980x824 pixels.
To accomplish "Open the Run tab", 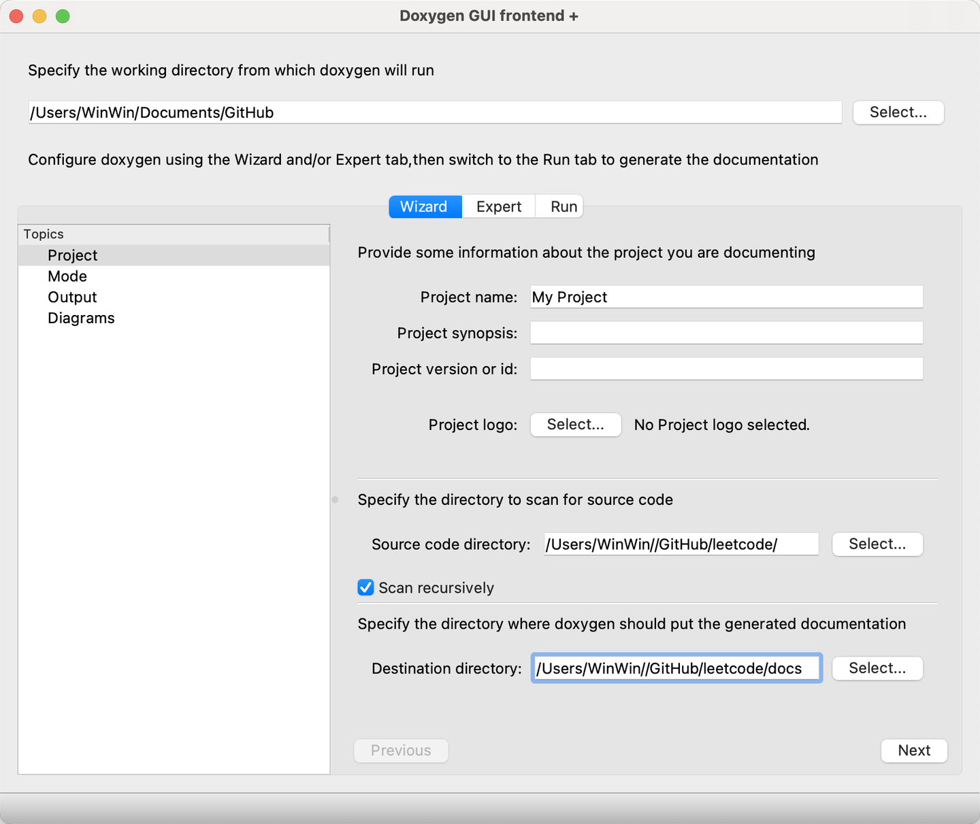I will pos(563,207).
